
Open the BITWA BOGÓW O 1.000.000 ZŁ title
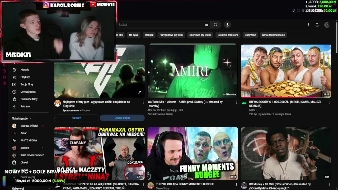(285, 104)
